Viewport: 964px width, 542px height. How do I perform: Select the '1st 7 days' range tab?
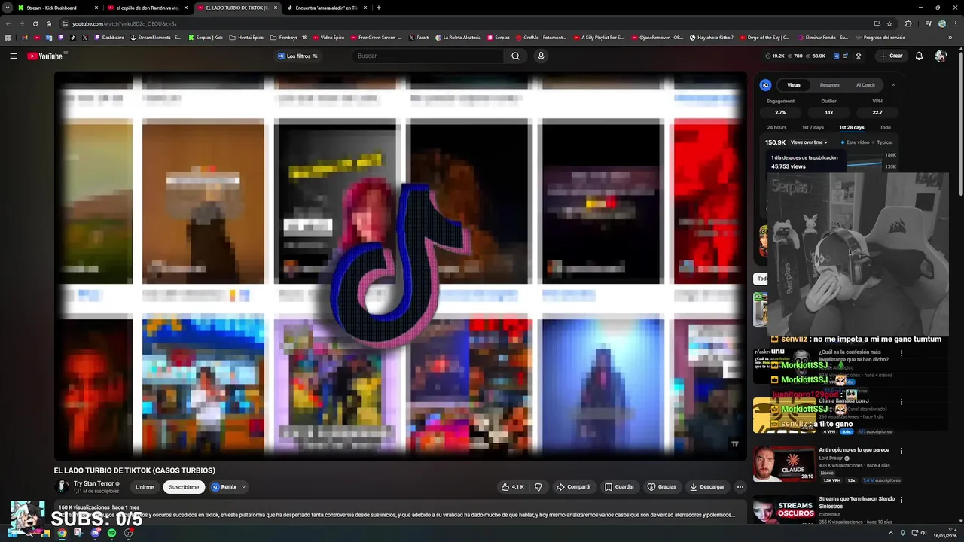coord(813,127)
